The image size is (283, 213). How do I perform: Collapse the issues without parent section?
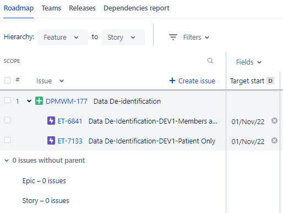[7, 161]
